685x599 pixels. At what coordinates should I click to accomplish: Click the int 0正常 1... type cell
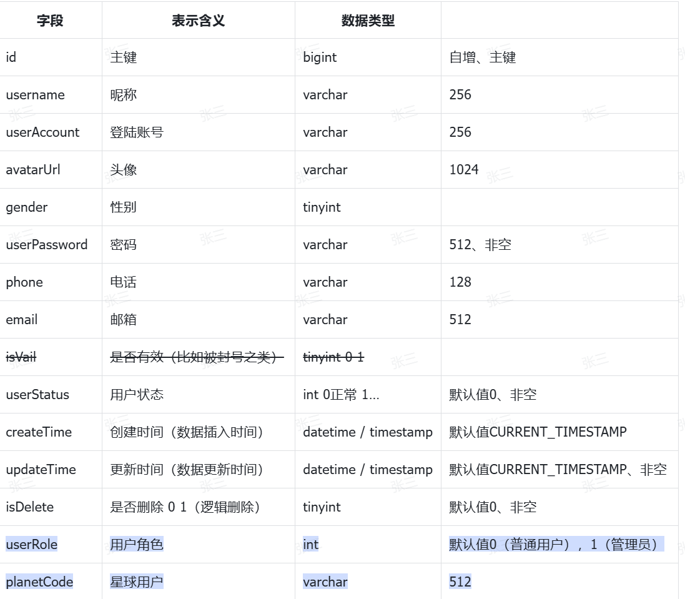[x=341, y=395]
